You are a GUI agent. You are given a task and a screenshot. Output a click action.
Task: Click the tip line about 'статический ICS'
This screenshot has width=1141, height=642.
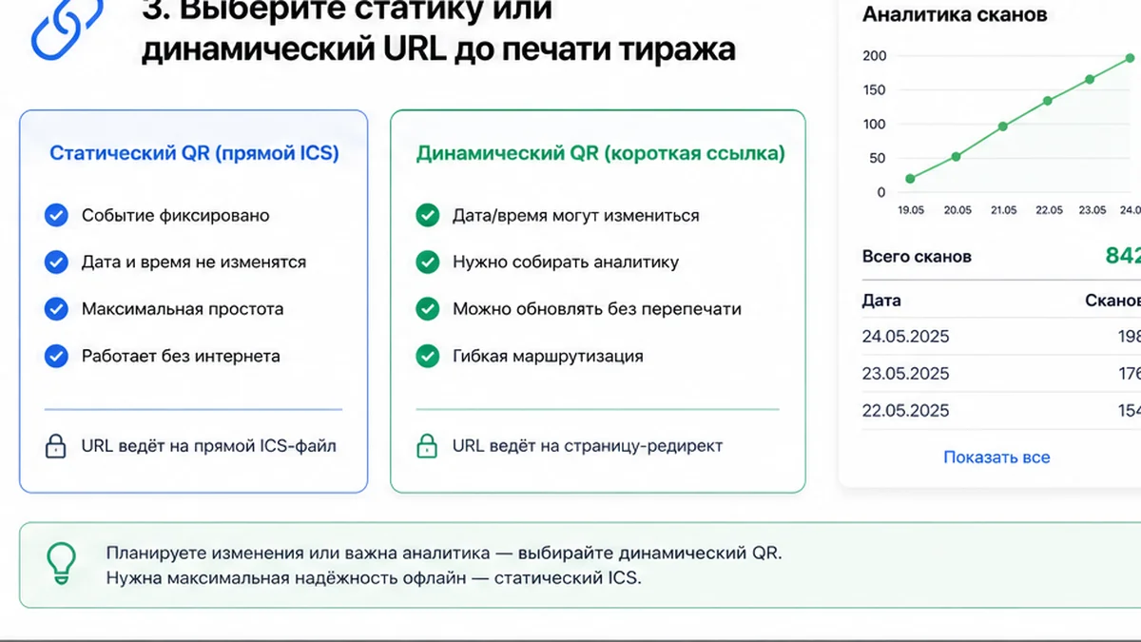[x=375, y=577]
